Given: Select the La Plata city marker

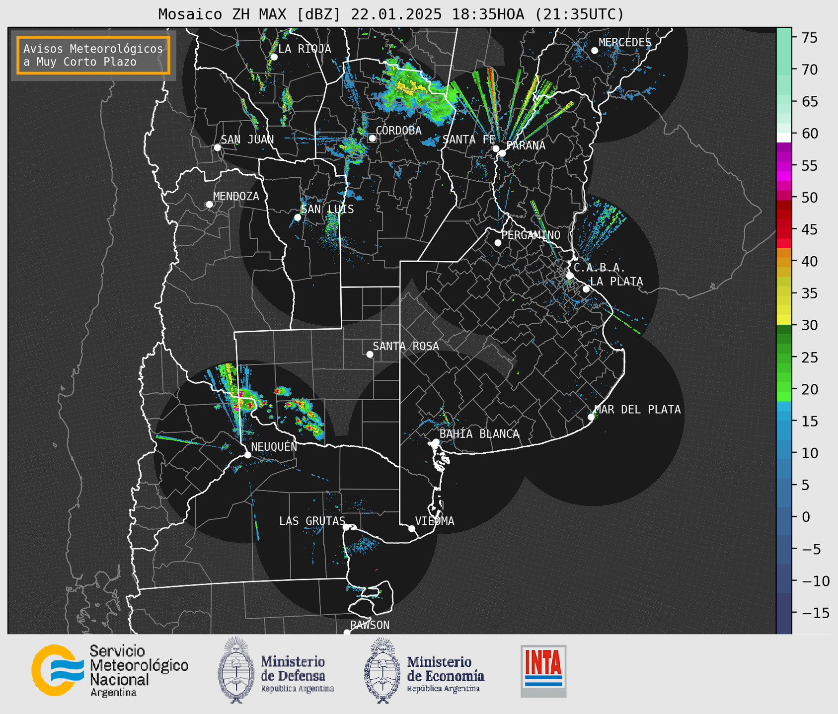Looking at the screenshot, I should click(586, 289).
